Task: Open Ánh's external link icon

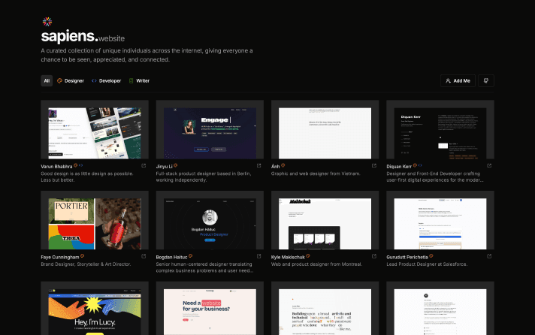Action: (x=374, y=166)
